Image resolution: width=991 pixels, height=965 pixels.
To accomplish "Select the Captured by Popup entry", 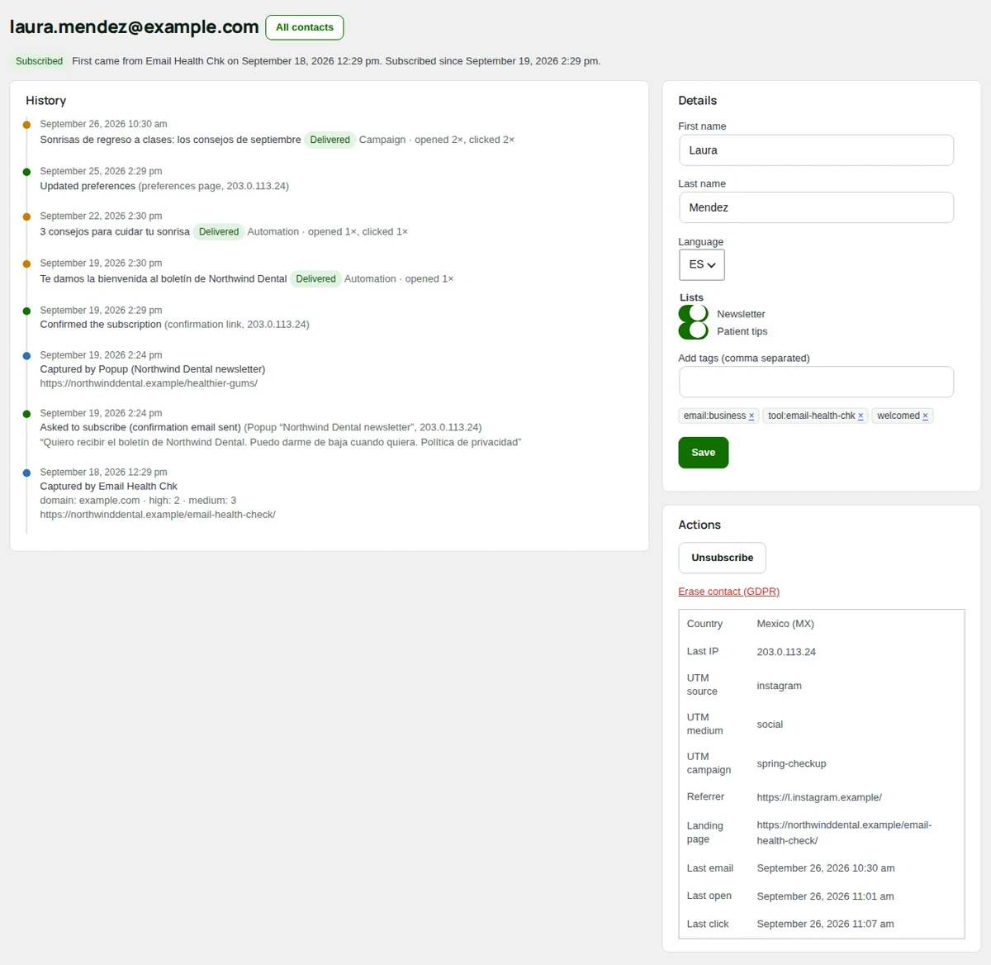I will click(153, 369).
